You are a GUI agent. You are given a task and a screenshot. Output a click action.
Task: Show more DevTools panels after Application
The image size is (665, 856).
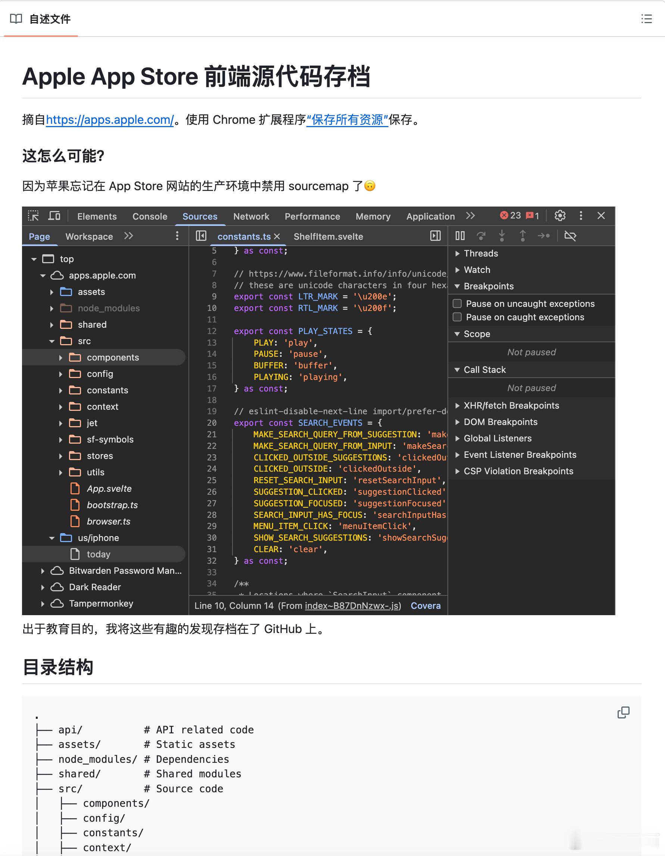(x=471, y=216)
